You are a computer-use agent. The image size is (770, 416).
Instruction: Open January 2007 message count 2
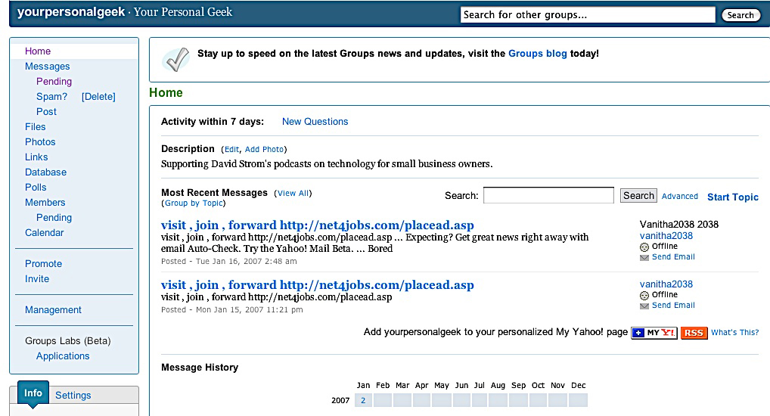pyautogui.click(x=363, y=400)
